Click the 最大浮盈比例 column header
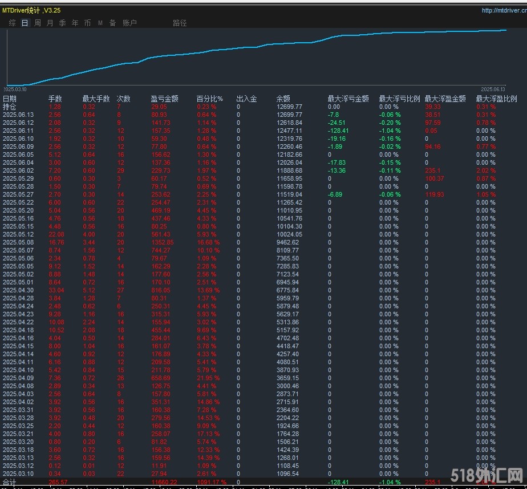Image resolution: width=527 pixels, height=489 pixels. tap(496, 99)
